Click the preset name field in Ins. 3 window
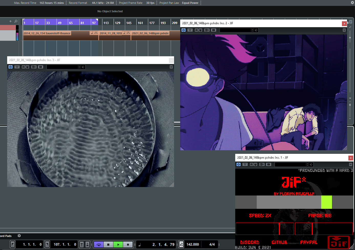This screenshot has height=250, width=355. tap(62, 67)
